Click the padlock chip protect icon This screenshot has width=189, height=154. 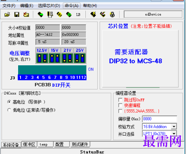tap(112, 14)
